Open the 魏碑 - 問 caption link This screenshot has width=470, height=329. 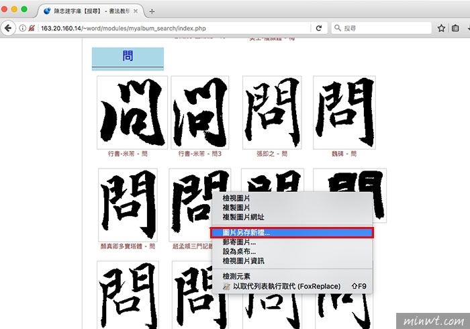(x=344, y=154)
